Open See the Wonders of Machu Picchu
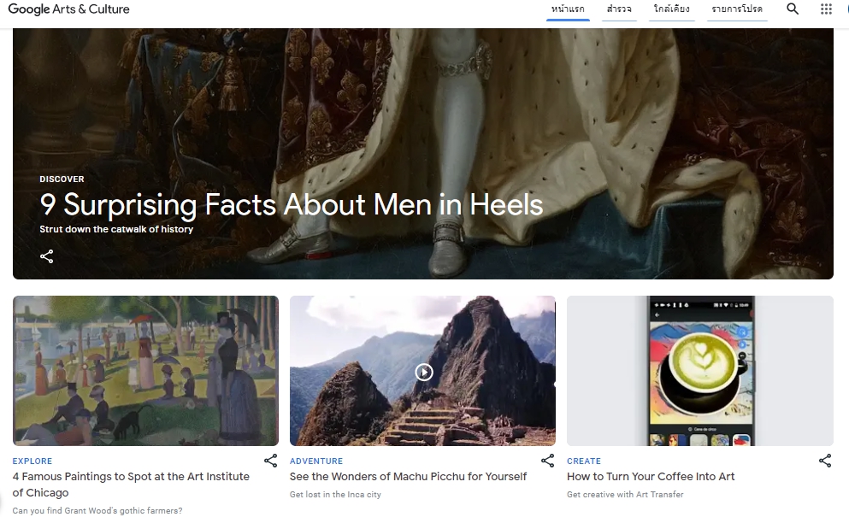The image size is (849, 517). 409,476
